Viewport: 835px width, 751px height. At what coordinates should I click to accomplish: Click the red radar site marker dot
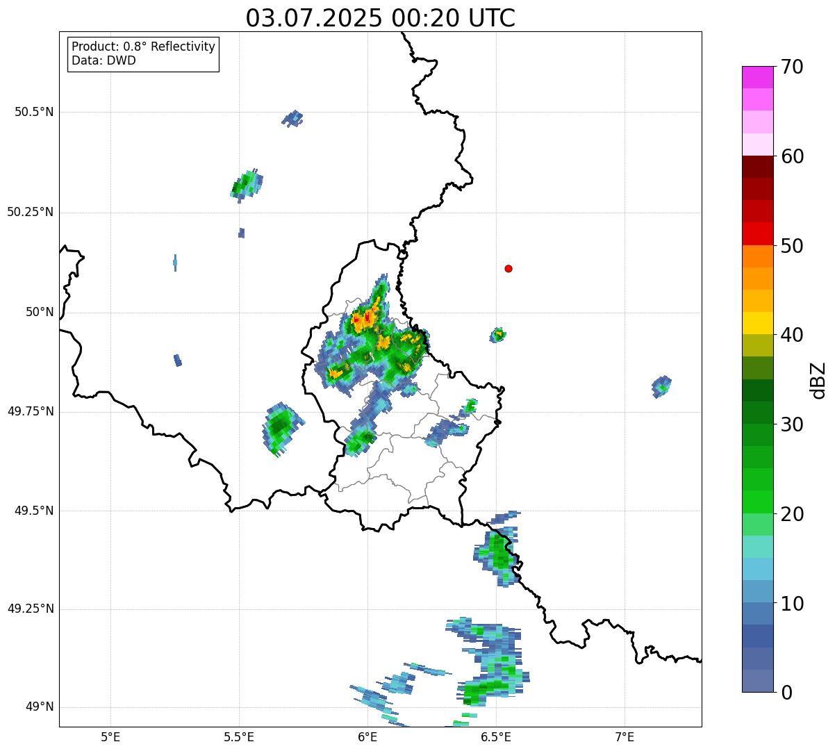[509, 268]
